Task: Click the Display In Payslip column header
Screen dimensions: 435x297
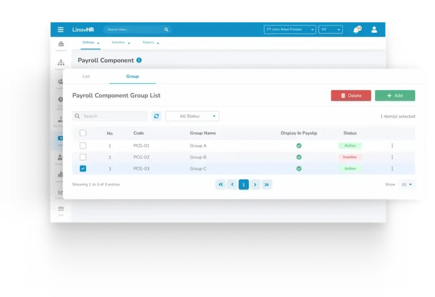Action: click(x=299, y=133)
